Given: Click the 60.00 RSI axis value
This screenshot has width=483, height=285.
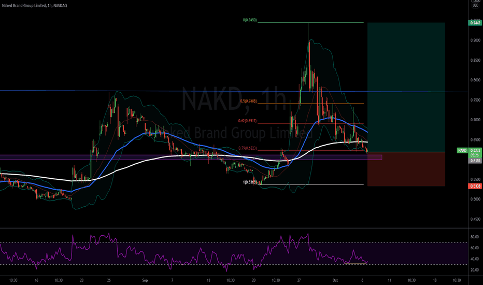Looking at the screenshot, I should [x=475, y=248].
